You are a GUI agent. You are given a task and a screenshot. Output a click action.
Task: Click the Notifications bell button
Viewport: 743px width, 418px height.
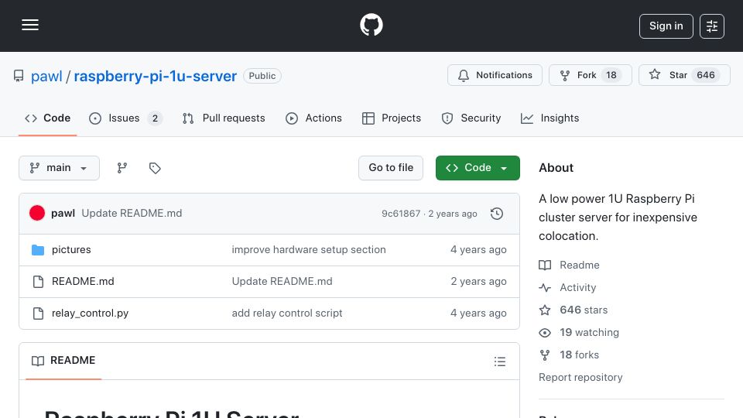click(x=495, y=75)
